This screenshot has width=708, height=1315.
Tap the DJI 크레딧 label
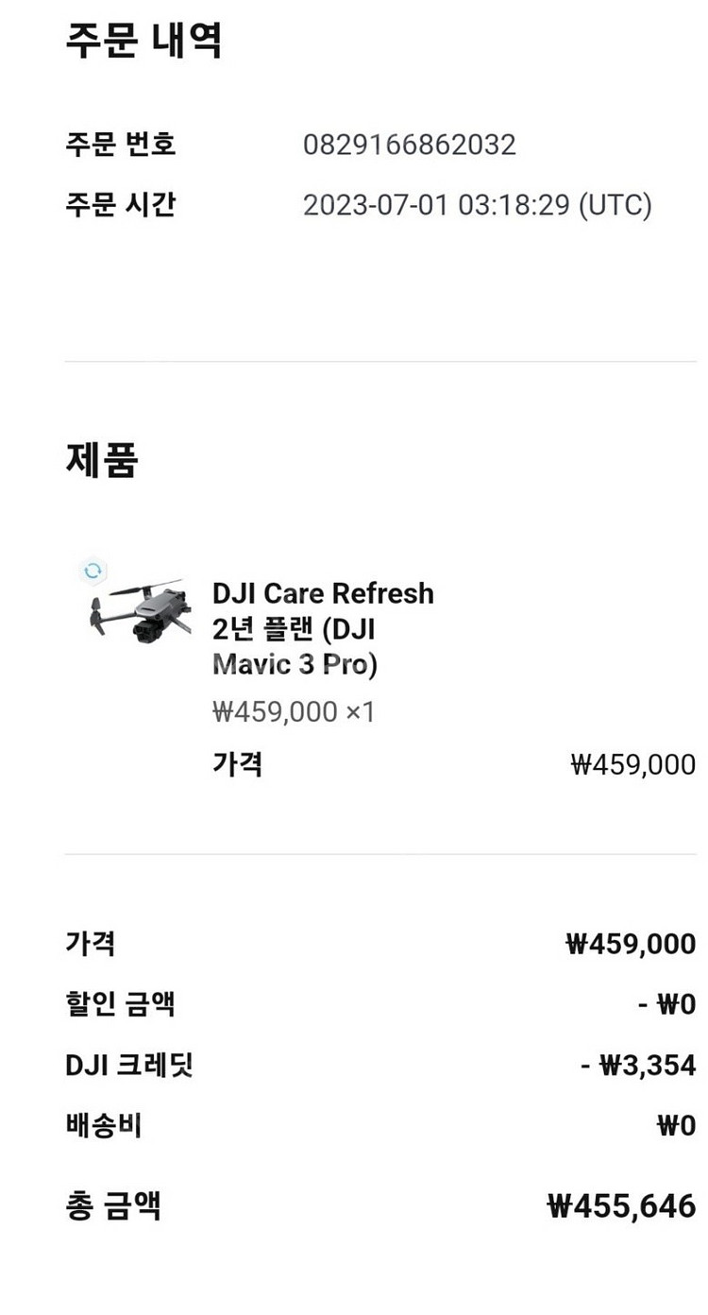(129, 1065)
